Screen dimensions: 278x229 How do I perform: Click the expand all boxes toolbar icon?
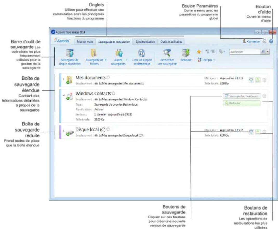coord(207,52)
